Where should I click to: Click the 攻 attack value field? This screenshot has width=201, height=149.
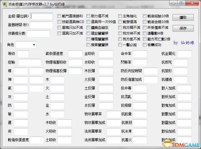(x=21, y=97)
